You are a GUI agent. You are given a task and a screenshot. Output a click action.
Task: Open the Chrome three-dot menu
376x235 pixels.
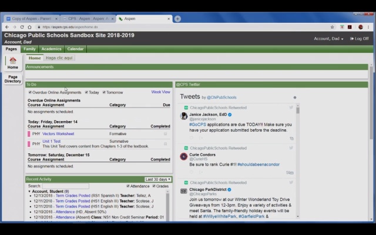coord(368,27)
